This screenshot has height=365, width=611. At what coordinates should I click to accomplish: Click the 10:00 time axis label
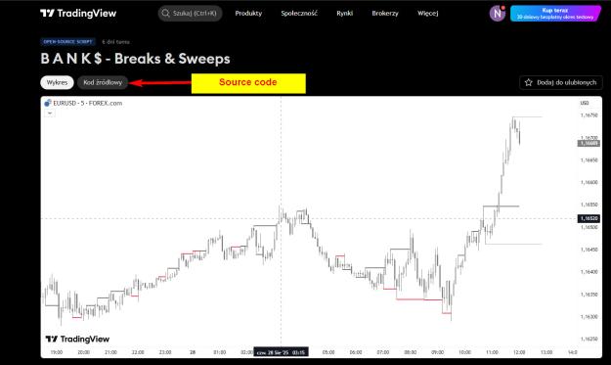click(x=464, y=352)
